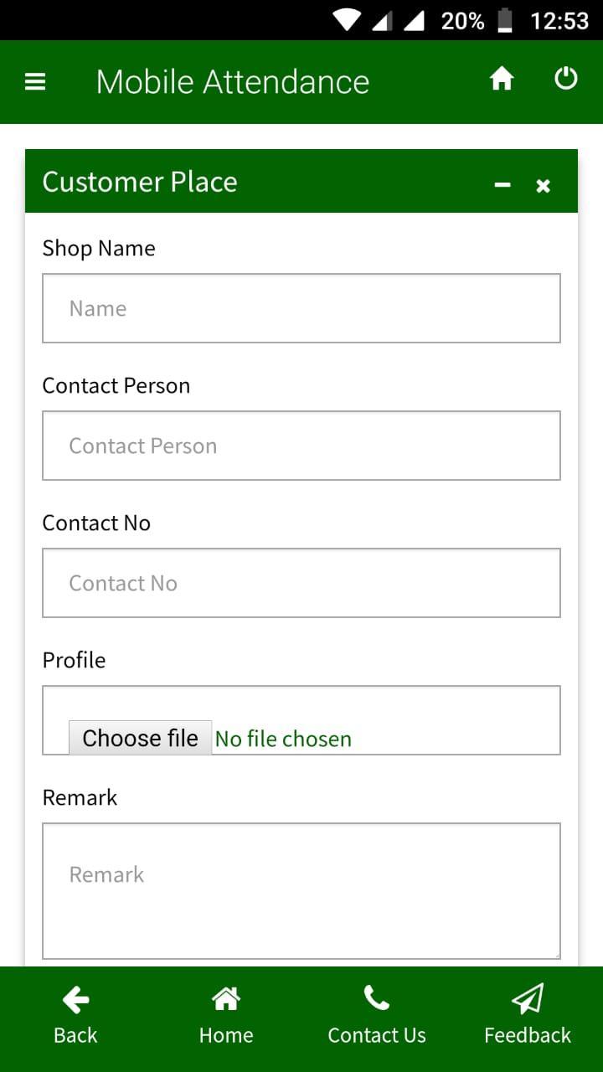Tap the Back arrow icon

click(x=75, y=999)
